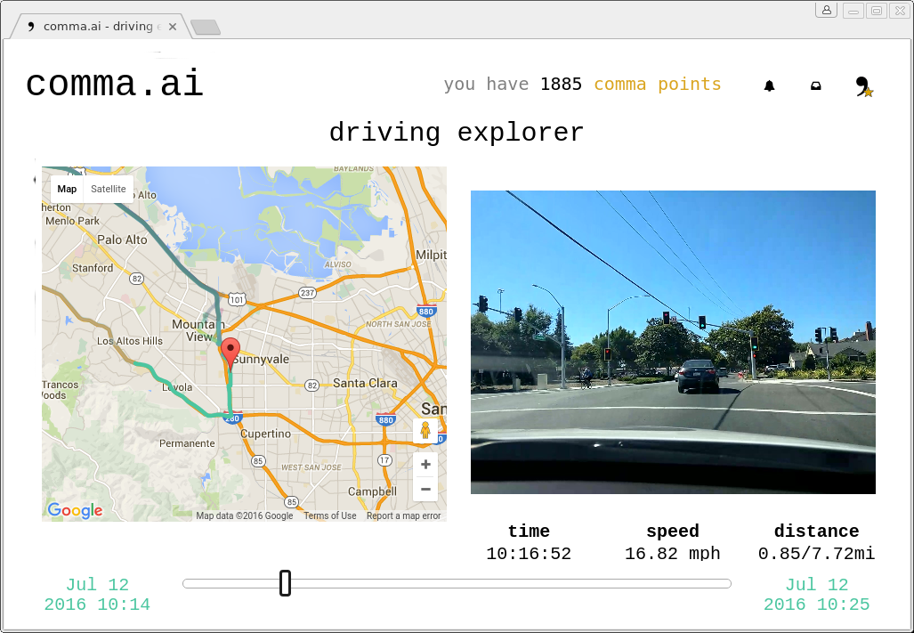Viewport: 914px width, 633px height.
Task: Click the Permanente label on map
Action: (187, 443)
